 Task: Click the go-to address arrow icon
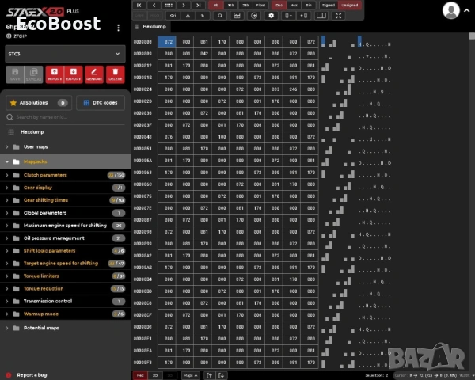click(x=254, y=16)
